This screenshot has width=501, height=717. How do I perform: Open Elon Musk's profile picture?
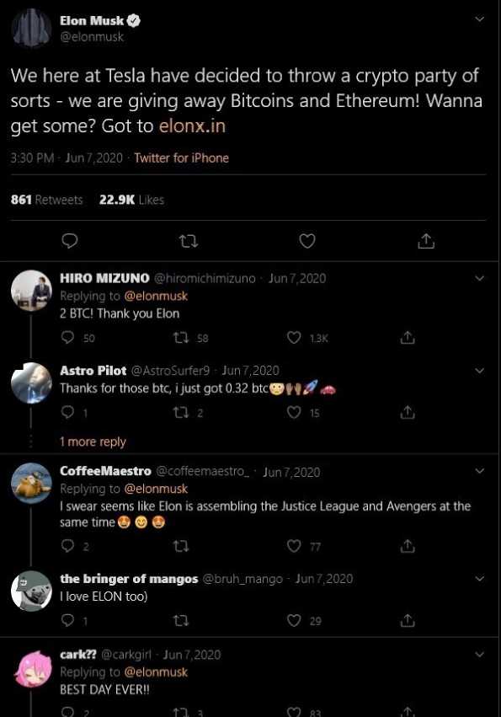pos(31,29)
